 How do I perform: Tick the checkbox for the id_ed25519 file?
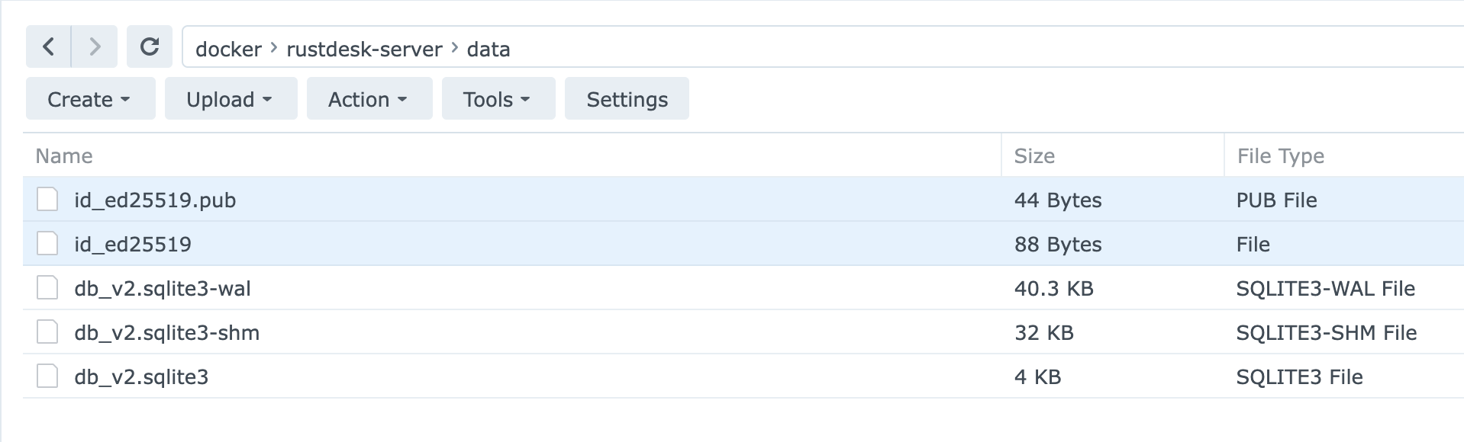[47, 244]
